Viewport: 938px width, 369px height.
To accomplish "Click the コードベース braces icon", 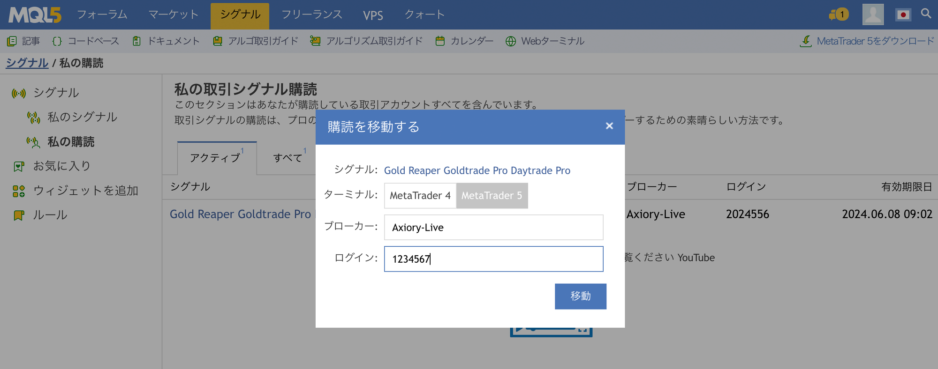I will coord(57,41).
